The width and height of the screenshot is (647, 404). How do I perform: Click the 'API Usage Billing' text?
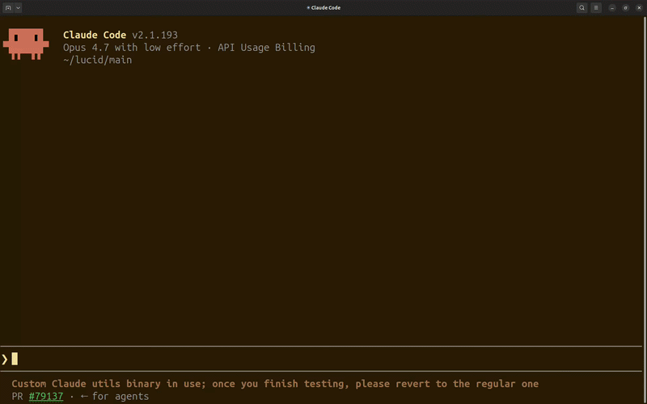pyautogui.click(x=267, y=48)
